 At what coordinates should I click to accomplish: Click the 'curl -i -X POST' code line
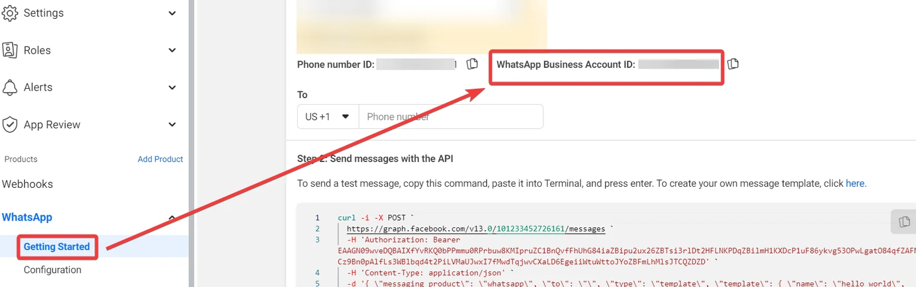pyautogui.click(x=376, y=218)
